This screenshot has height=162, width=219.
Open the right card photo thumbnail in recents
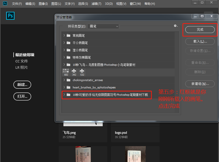pyautogui.click(x=135, y=154)
